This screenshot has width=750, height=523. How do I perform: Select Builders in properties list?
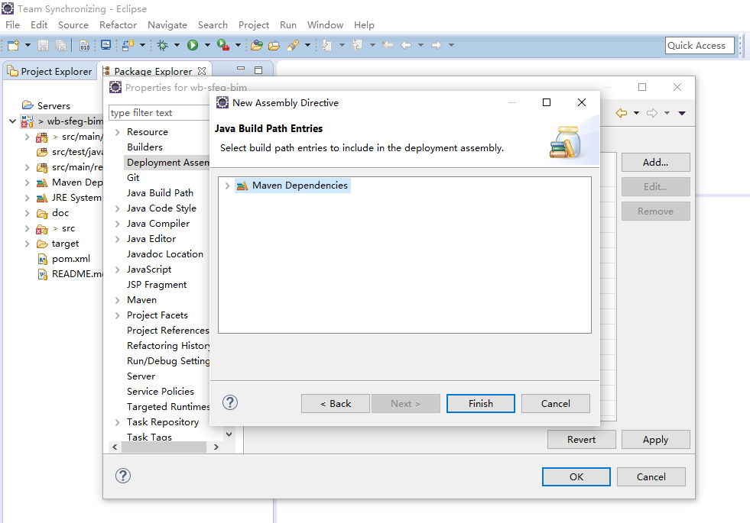pos(145,147)
